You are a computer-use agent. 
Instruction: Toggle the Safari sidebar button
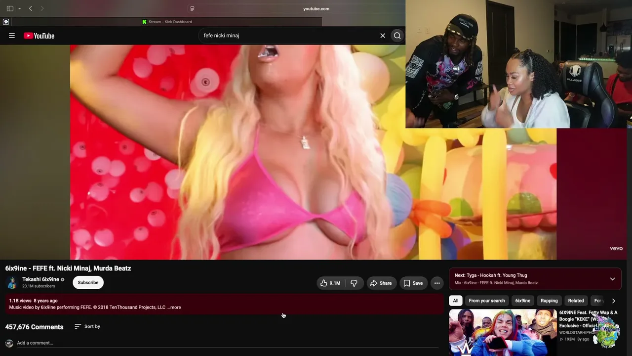10,8
